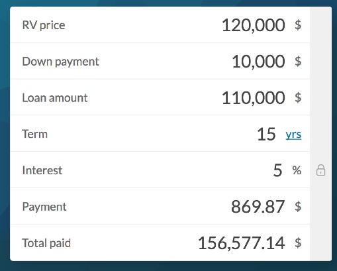Select the Payment value 869.87
The width and height of the screenshot is (337, 271).
tap(258, 207)
